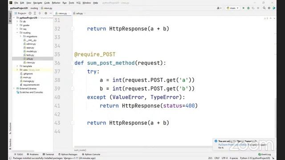Screen dimensions: 285x160
Task: Expand the db folder arrow
Action: click(17, 21)
